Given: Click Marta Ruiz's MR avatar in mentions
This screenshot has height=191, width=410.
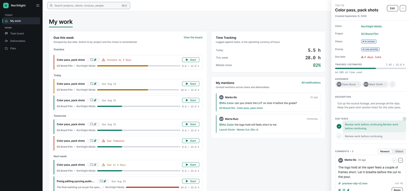Looking at the screenshot, I should (x=222, y=119).
